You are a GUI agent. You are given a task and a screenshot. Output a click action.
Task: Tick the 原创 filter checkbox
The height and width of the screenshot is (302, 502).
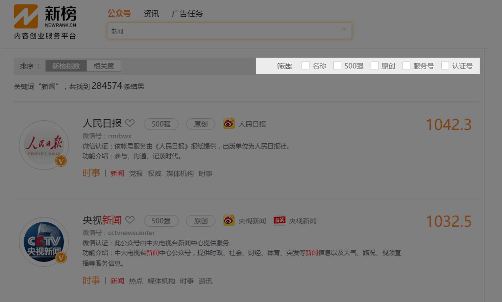[x=374, y=65]
